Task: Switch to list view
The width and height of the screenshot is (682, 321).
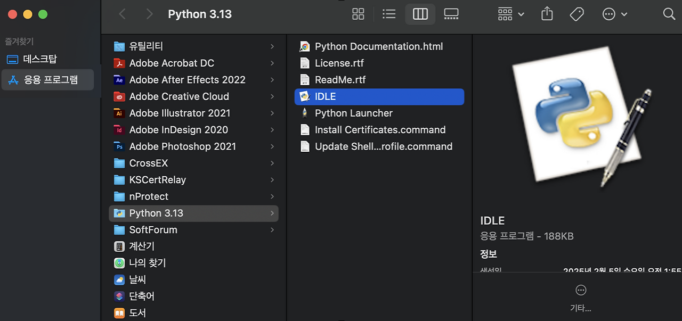Action: (x=389, y=14)
